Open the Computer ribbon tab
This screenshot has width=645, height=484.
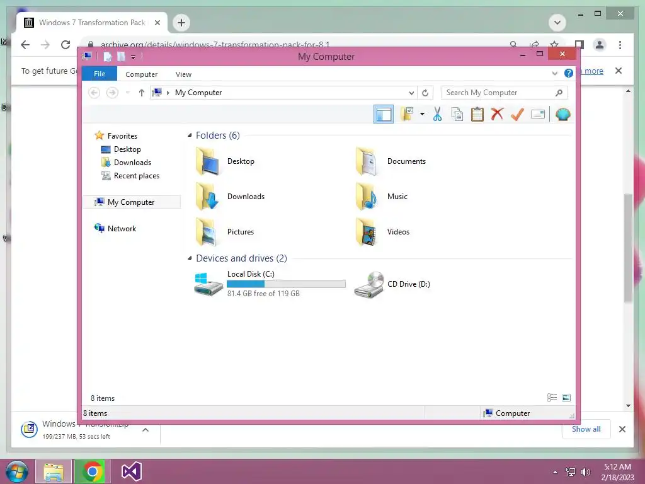[142, 74]
